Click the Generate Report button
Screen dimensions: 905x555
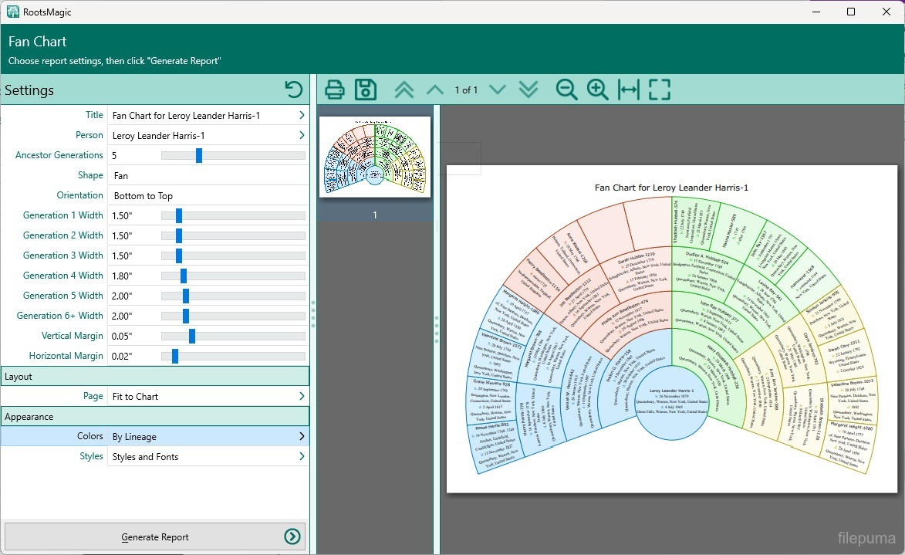(155, 537)
